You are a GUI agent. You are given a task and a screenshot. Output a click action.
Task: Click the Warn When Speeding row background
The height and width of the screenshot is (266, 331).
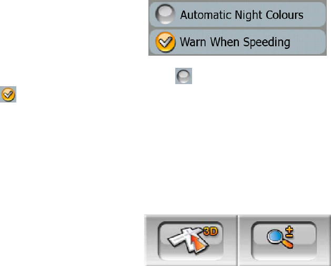point(237,42)
